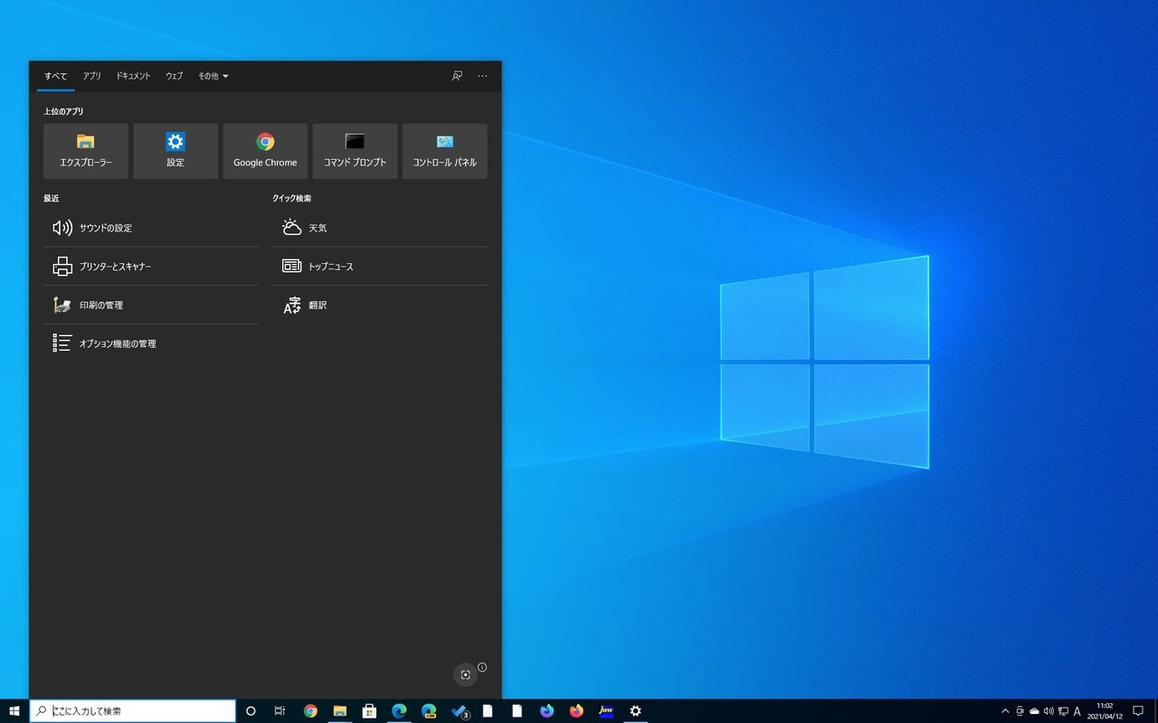Switch to the ドキュメント tab
Viewport: 1158px width, 723px height.
(133, 76)
